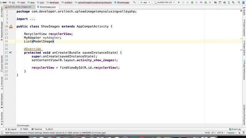This screenshot has width=246, height=138.
Task: Click the @Override annotation on line 16
Action: (32, 49)
